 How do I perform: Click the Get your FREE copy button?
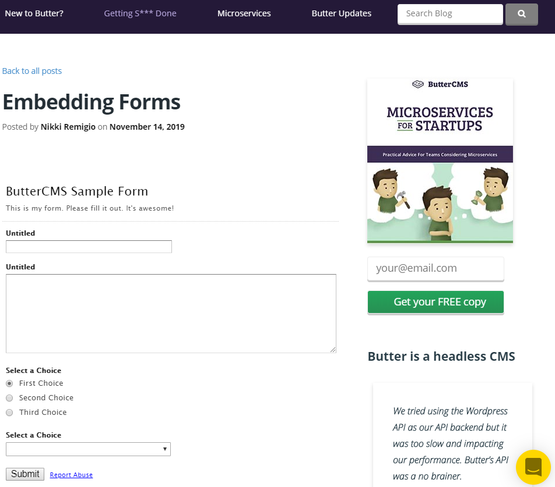click(435, 302)
